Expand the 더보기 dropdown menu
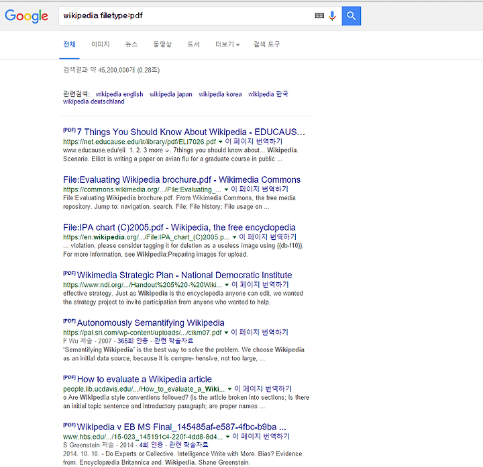 click(x=227, y=44)
